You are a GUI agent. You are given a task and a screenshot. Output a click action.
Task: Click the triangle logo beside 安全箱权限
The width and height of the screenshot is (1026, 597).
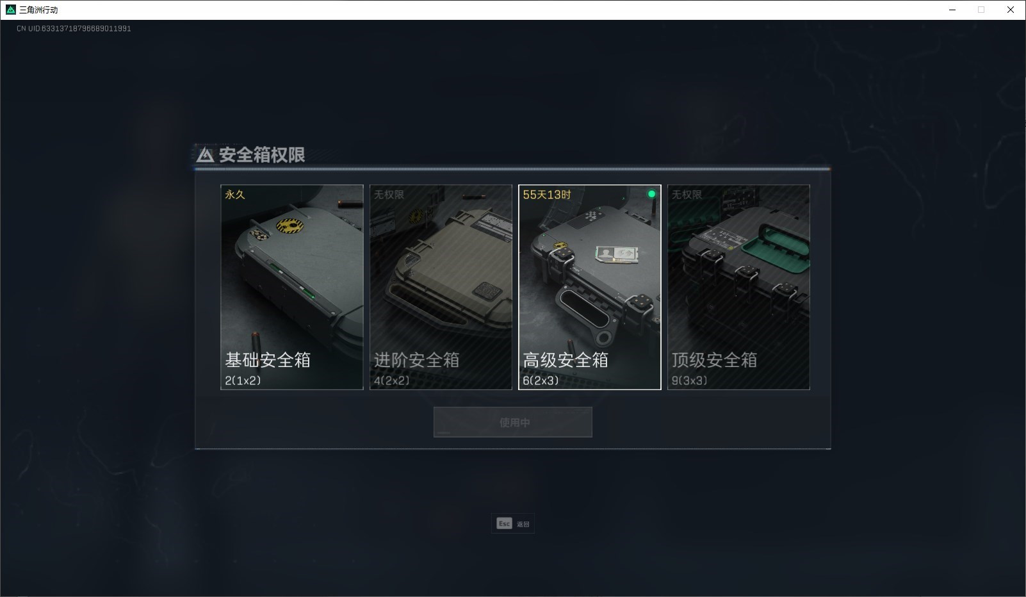[205, 155]
